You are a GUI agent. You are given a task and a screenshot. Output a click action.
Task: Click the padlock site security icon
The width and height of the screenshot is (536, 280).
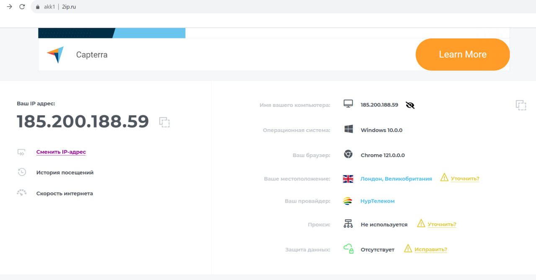tap(38, 7)
